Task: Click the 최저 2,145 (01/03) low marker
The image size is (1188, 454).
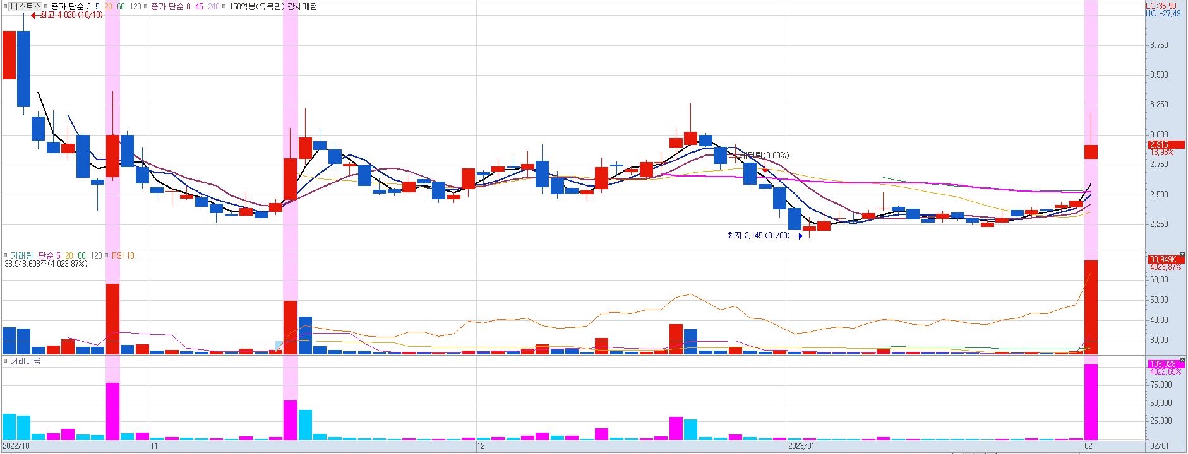Action: coord(764,235)
